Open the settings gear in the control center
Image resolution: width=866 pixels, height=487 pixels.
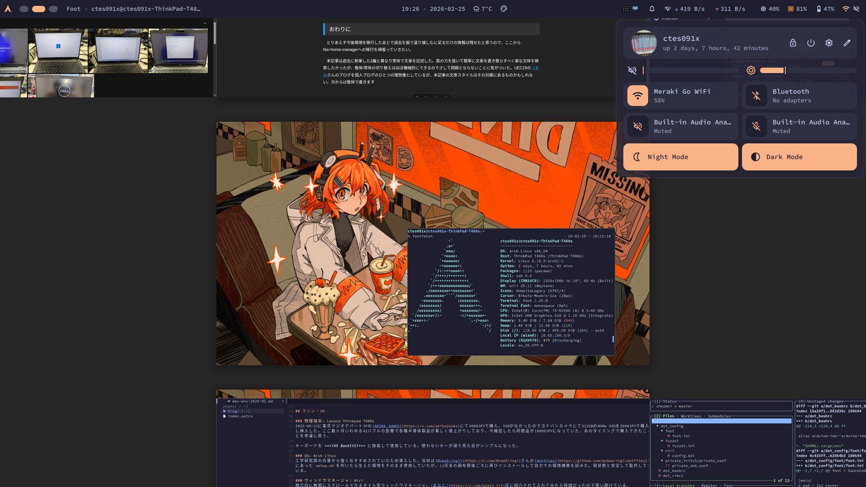[829, 43]
